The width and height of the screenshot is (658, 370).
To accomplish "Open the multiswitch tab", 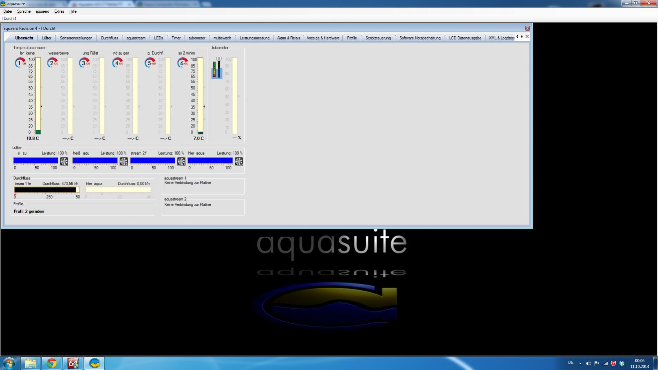I will 222,38.
